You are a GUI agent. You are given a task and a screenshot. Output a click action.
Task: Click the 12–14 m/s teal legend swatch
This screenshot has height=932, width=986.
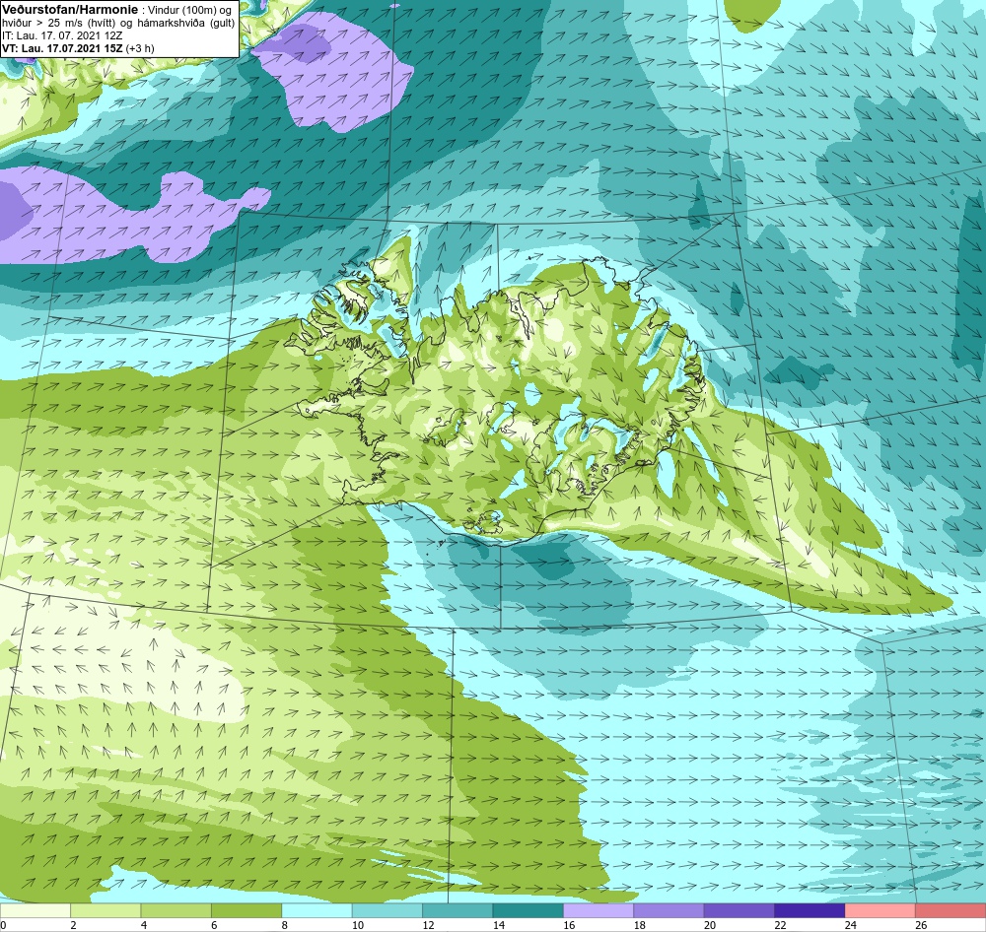[458, 910]
